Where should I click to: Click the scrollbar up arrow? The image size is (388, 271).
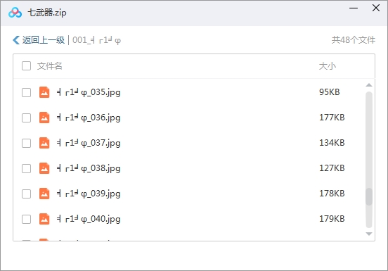pos(369,85)
